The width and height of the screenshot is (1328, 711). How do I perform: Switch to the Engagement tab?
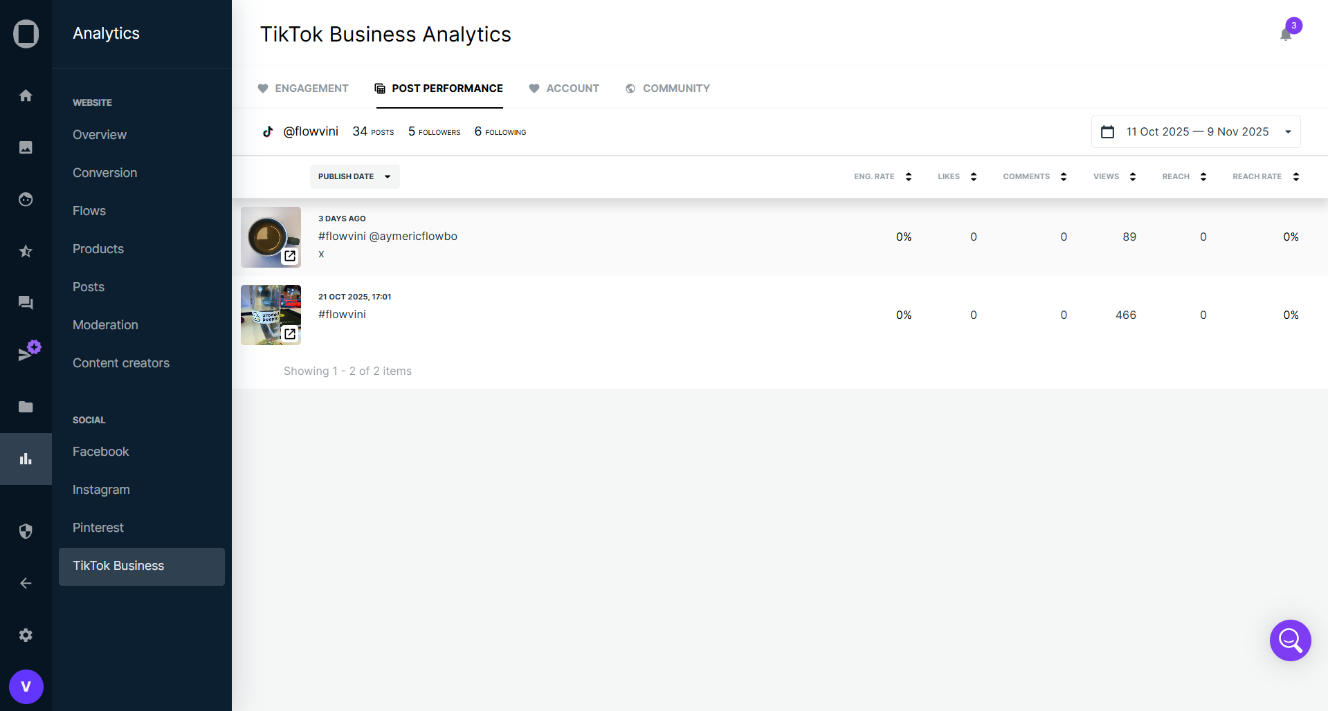point(303,89)
